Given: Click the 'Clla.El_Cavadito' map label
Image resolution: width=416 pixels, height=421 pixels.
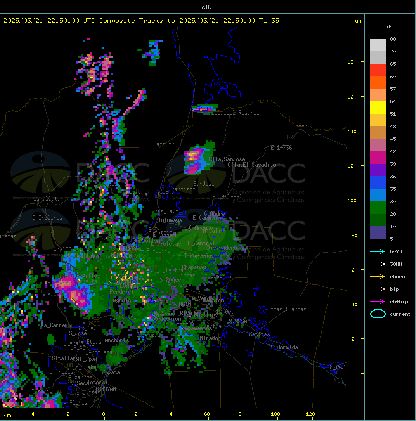Looking at the screenshot, I should 252,165.
